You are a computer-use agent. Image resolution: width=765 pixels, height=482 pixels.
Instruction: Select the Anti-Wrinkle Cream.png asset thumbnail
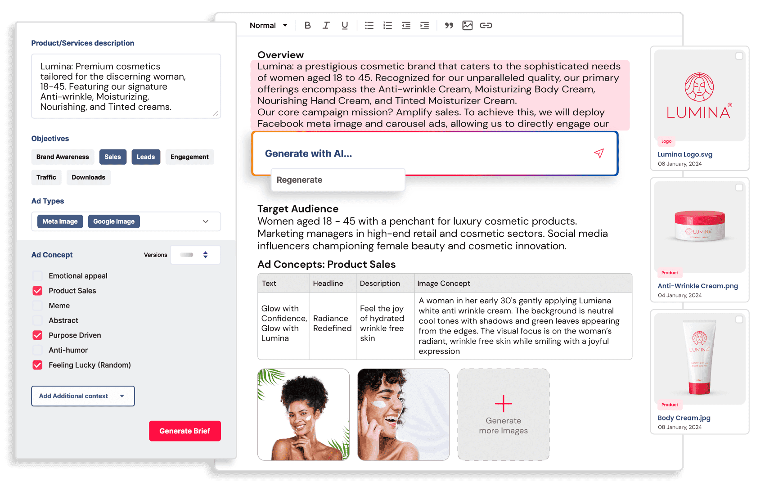699,227
